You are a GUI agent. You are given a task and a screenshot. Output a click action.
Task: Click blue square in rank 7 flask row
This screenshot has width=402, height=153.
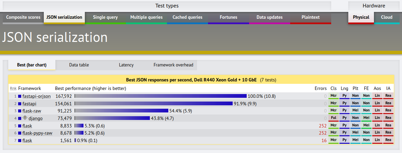20,141
